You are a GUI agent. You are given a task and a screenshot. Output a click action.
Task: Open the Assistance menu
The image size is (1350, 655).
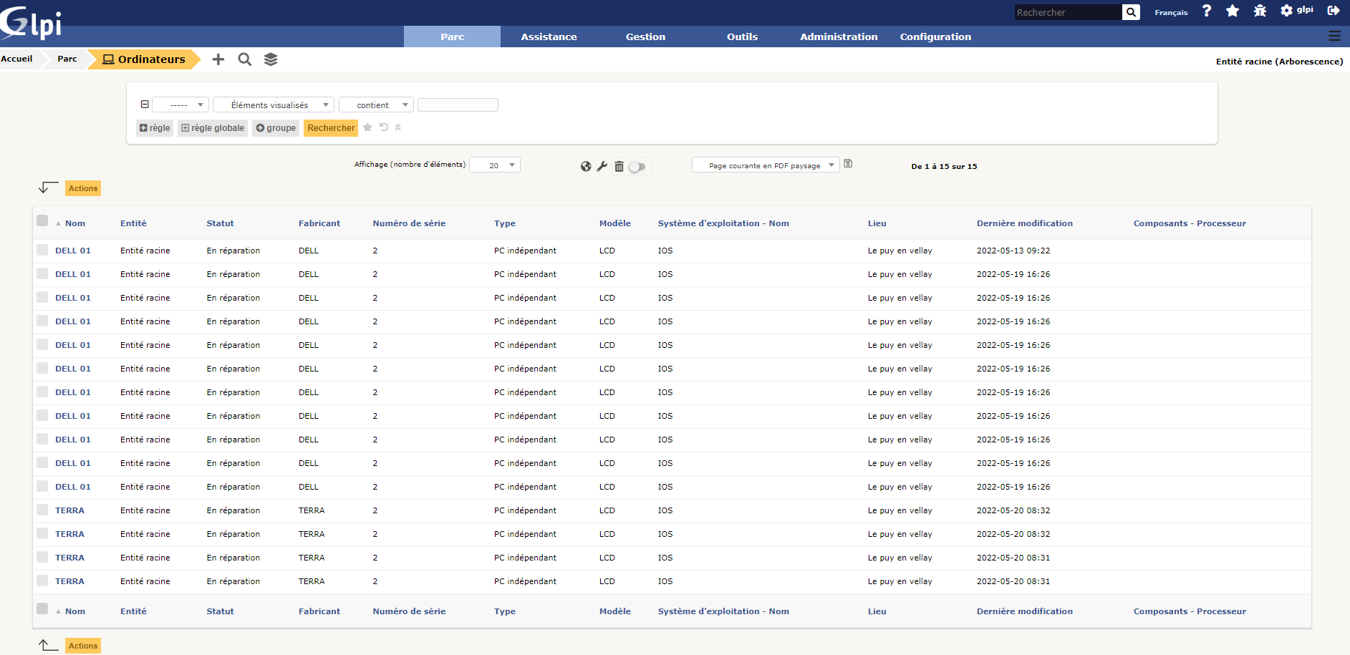(549, 37)
